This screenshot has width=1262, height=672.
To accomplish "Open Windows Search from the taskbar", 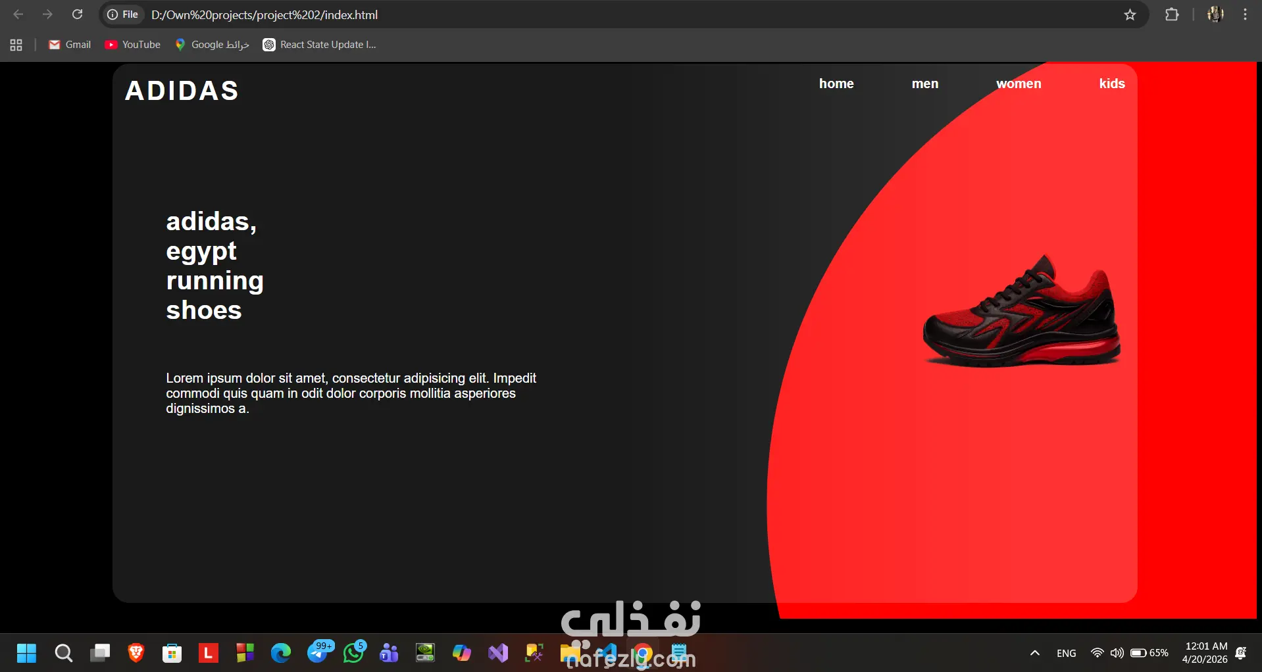I will pos(63,653).
